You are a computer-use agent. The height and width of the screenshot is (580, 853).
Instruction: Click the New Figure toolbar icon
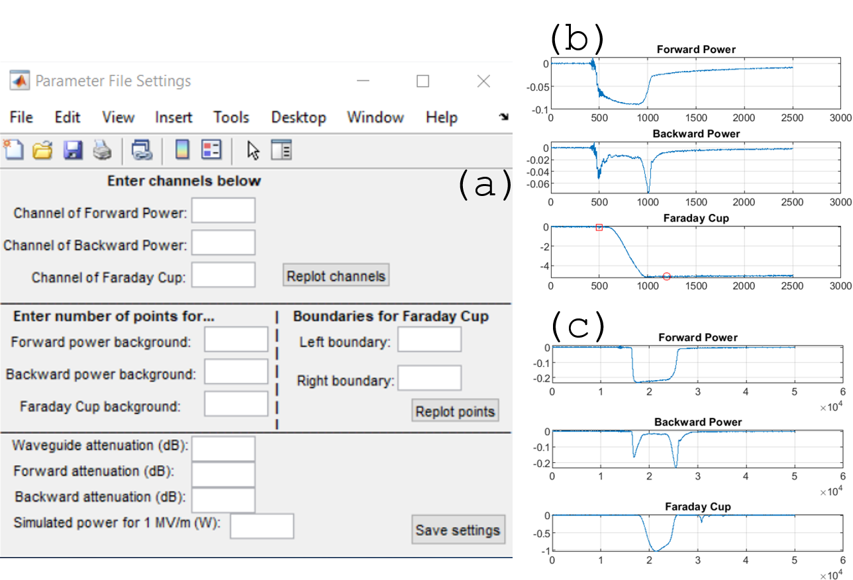(x=14, y=150)
